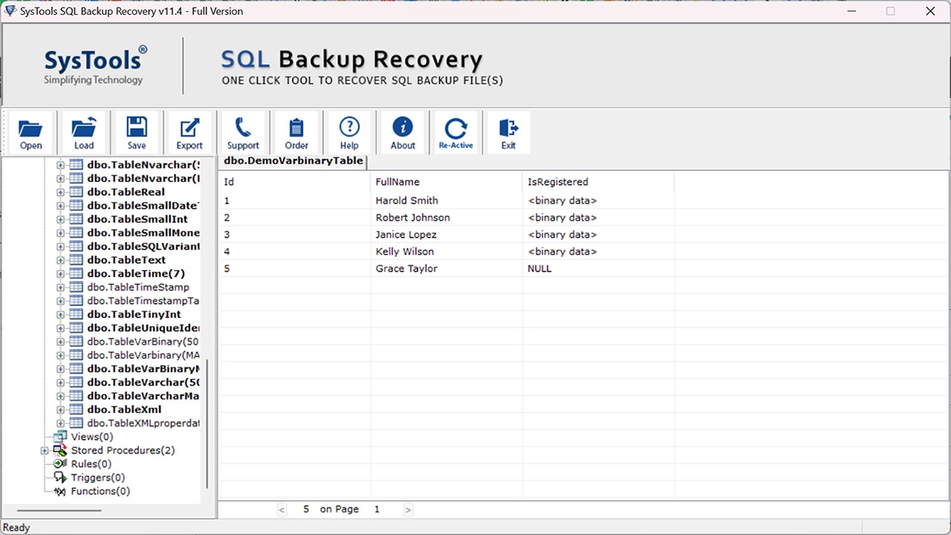Expand the dbo.TableTimestampTa tree node
This screenshot has height=535, width=951.
[61, 301]
